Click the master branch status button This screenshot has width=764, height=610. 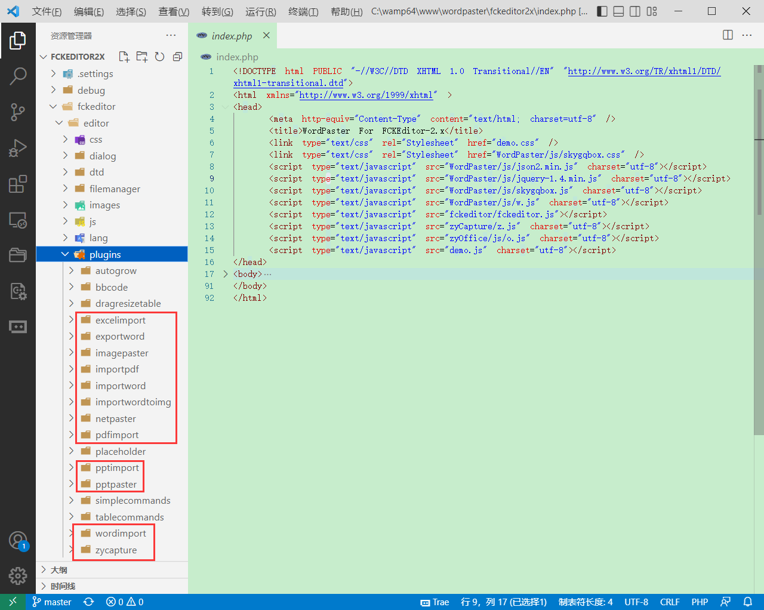[52, 602]
